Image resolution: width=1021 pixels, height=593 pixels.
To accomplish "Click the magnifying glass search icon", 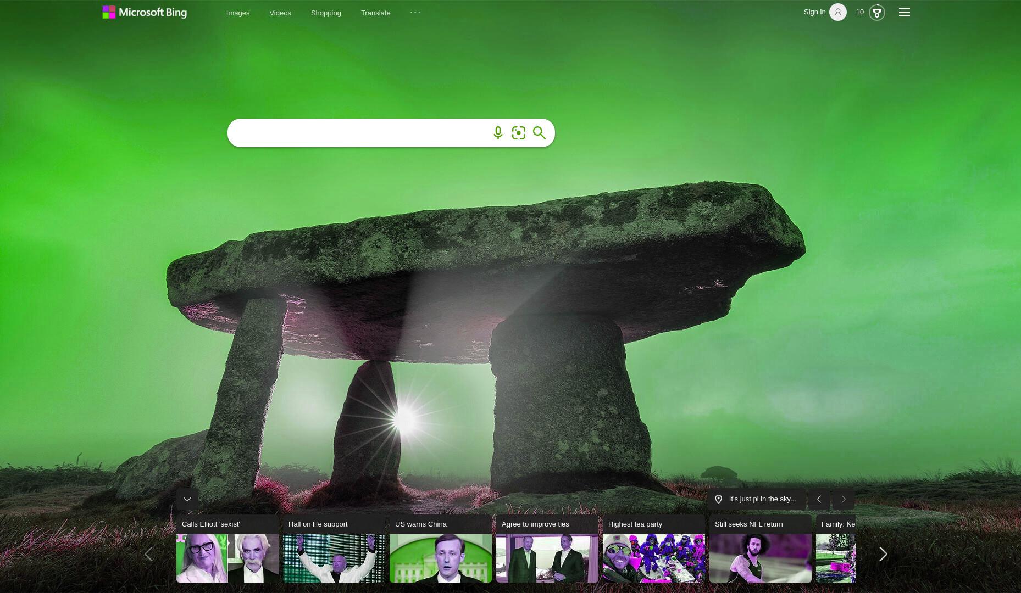I will [539, 133].
